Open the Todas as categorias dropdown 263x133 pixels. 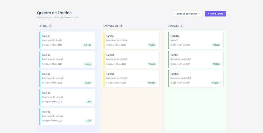tap(188, 14)
